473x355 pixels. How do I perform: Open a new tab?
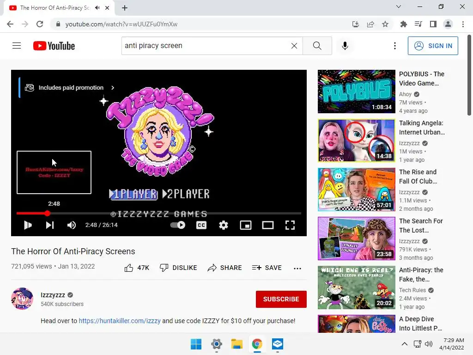tap(125, 8)
